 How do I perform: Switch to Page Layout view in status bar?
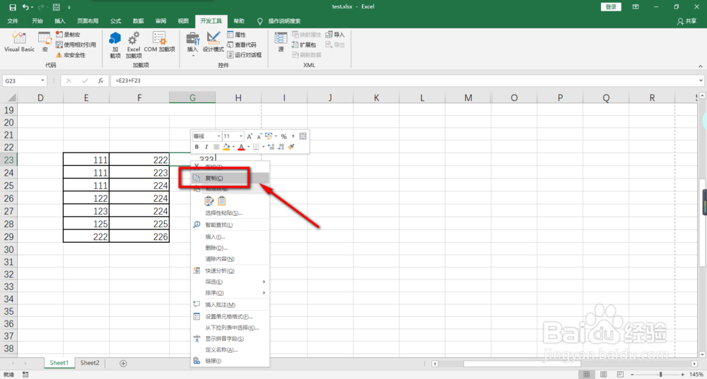(x=603, y=375)
